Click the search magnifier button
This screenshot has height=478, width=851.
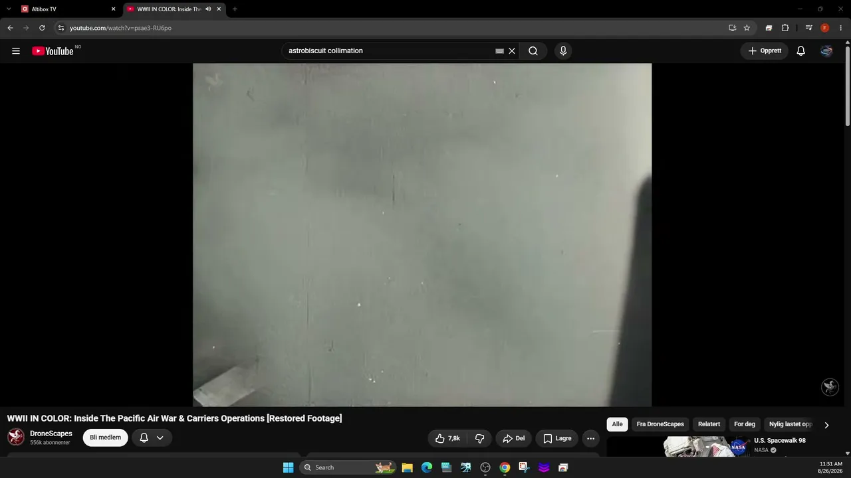pos(533,51)
